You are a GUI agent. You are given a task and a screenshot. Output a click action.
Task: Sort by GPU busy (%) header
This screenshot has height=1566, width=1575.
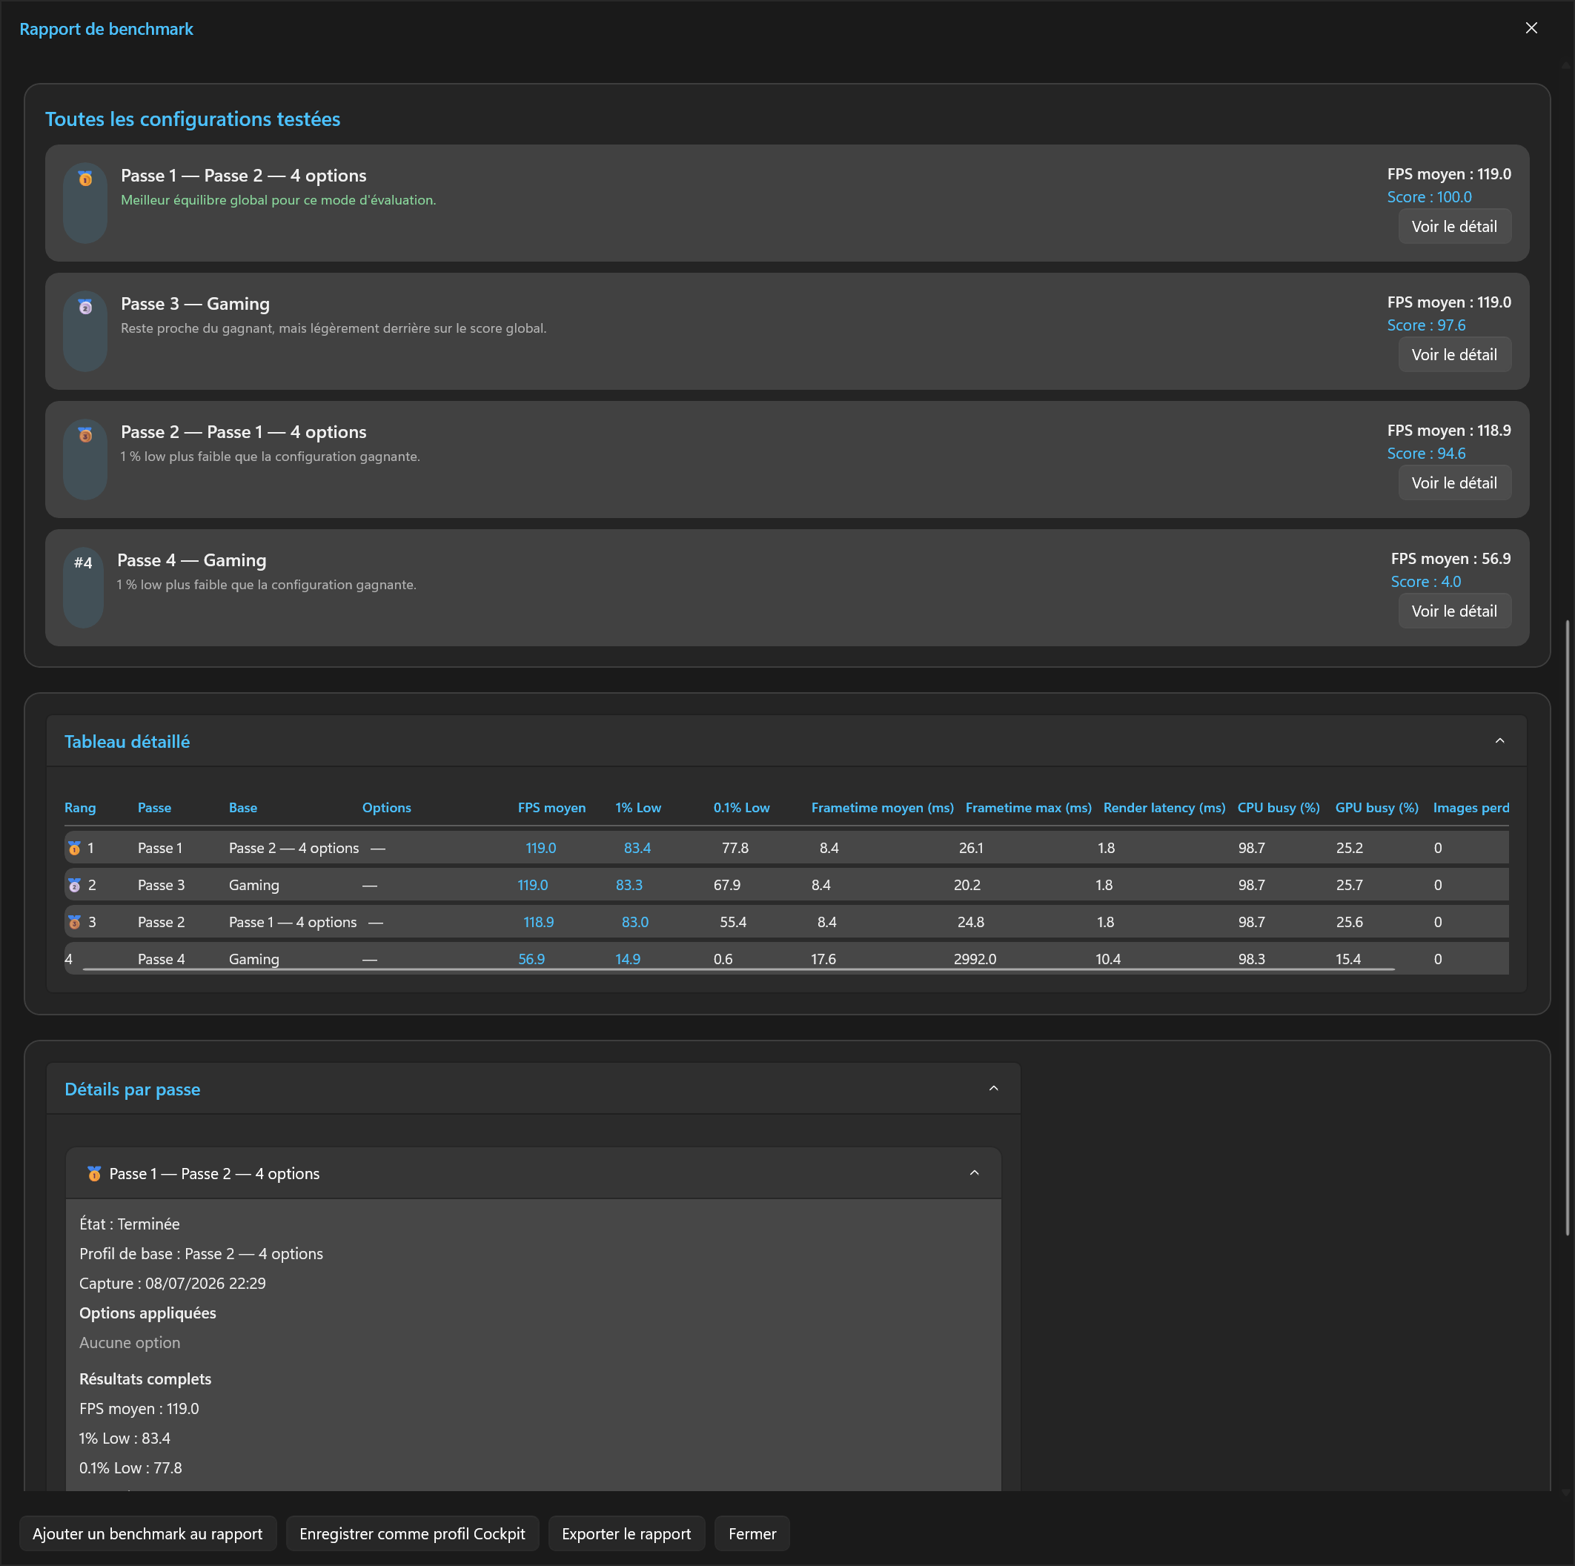[1376, 808]
